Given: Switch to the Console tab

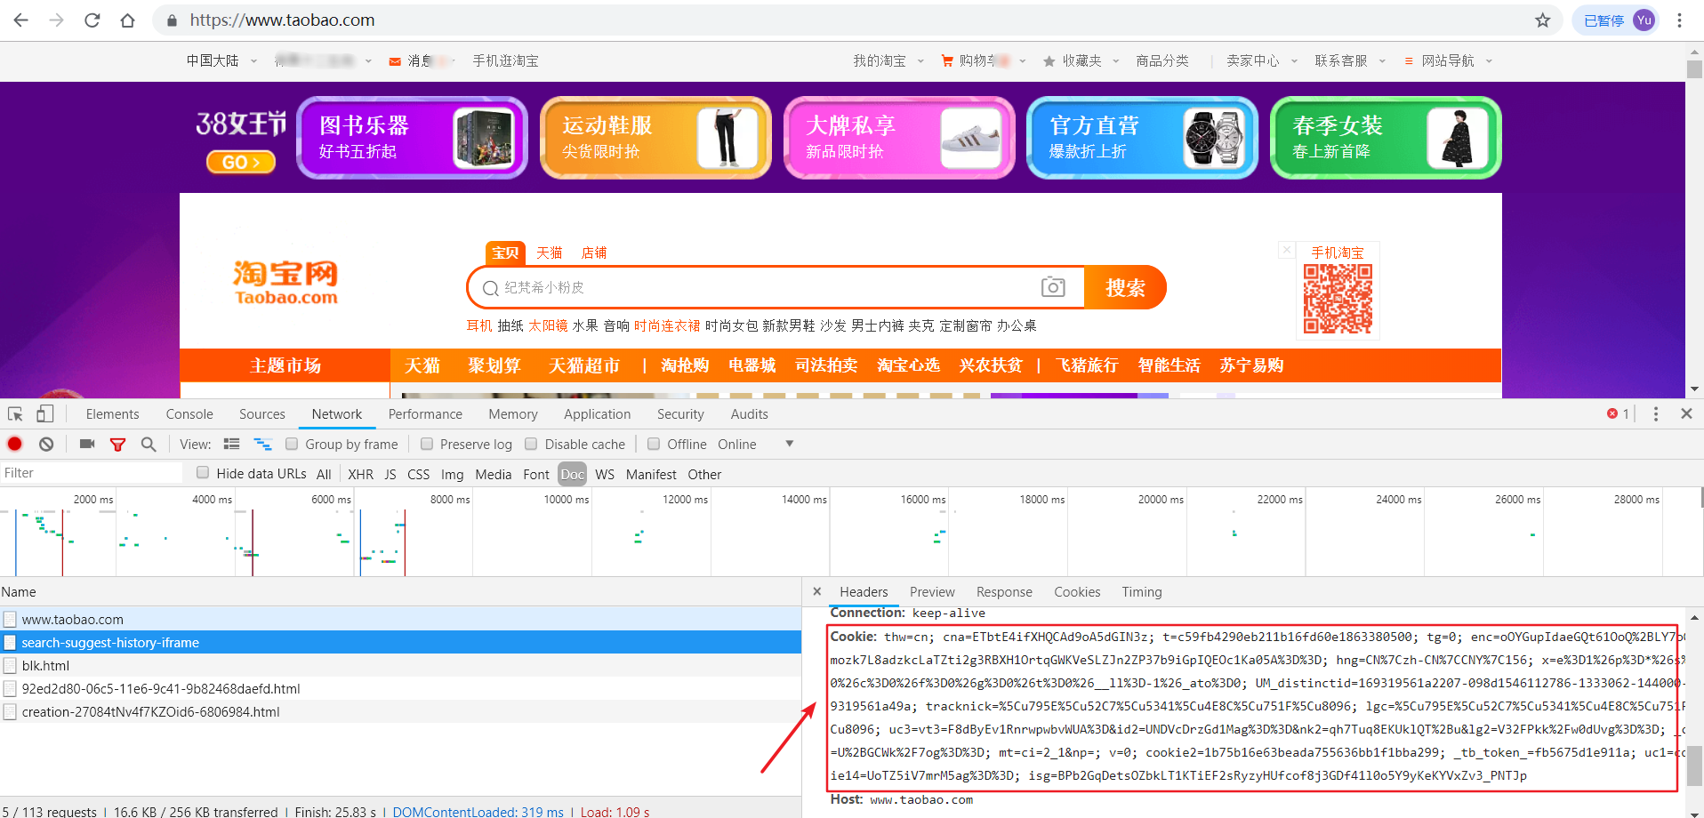Looking at the screenshot, I should (189, 414).
